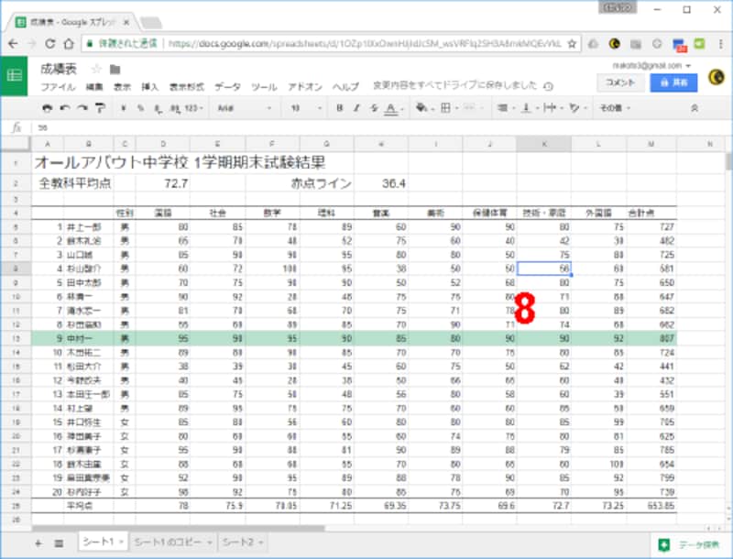This screenshot has height=559, width=733.
Task: Open the fill color picker
Action: (x=421, y=108)
